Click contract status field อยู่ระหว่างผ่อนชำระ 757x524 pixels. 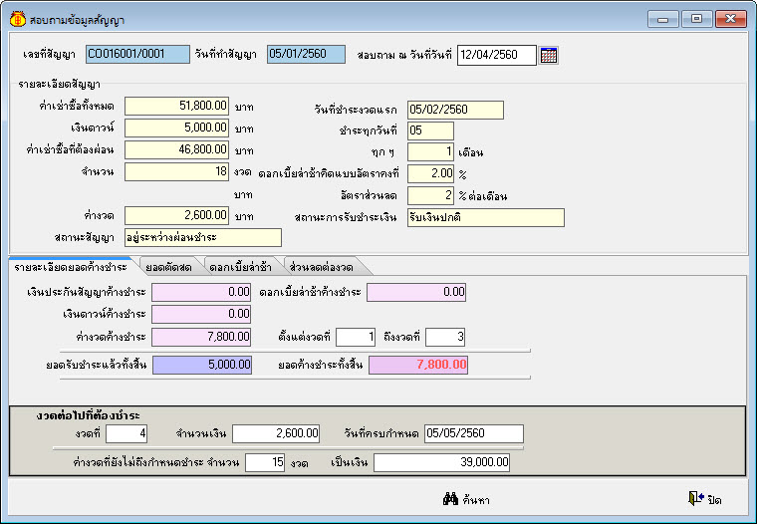coord(203,238)
